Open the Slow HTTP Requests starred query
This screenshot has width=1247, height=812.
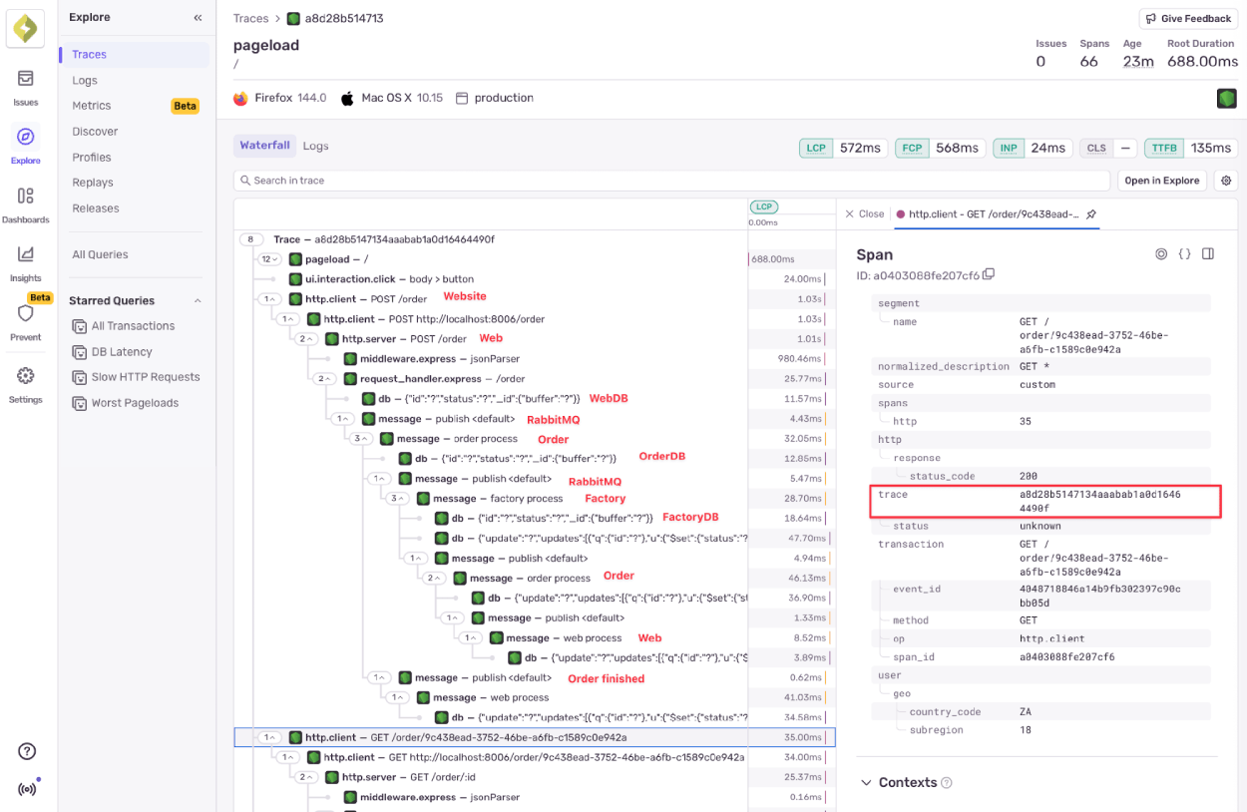[147, 376]
